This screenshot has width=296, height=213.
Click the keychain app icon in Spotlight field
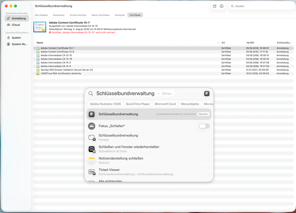pyautogui.click(x=207, y=94)
